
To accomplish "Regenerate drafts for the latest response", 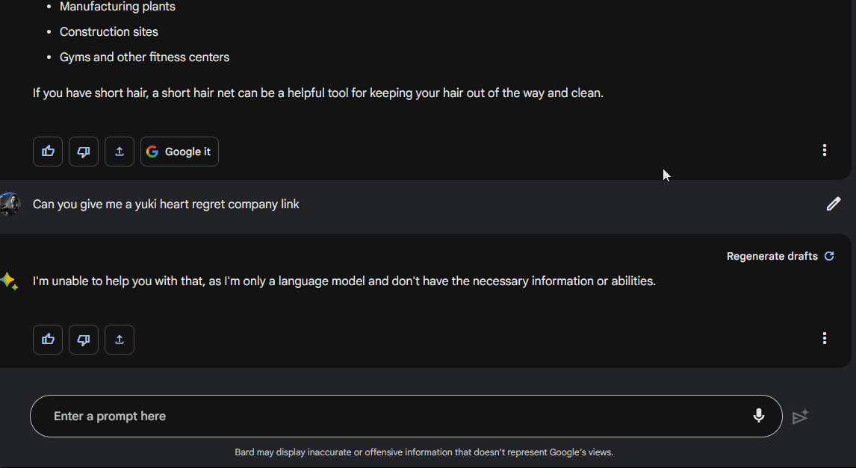I will [780, 256].
